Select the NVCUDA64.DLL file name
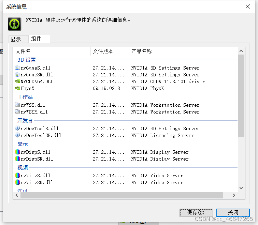 pos(37,81)
